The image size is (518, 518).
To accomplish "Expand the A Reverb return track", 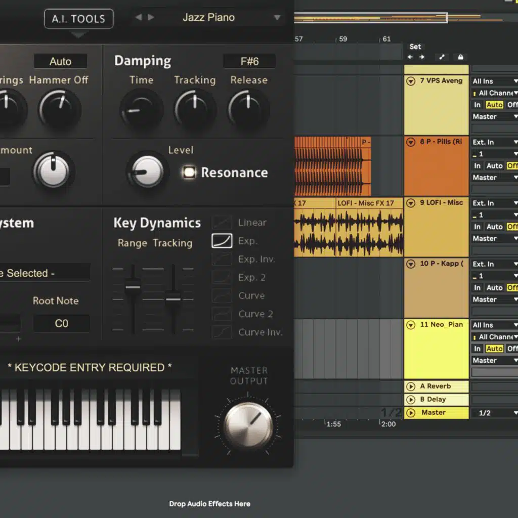I will tap(411, 386).
